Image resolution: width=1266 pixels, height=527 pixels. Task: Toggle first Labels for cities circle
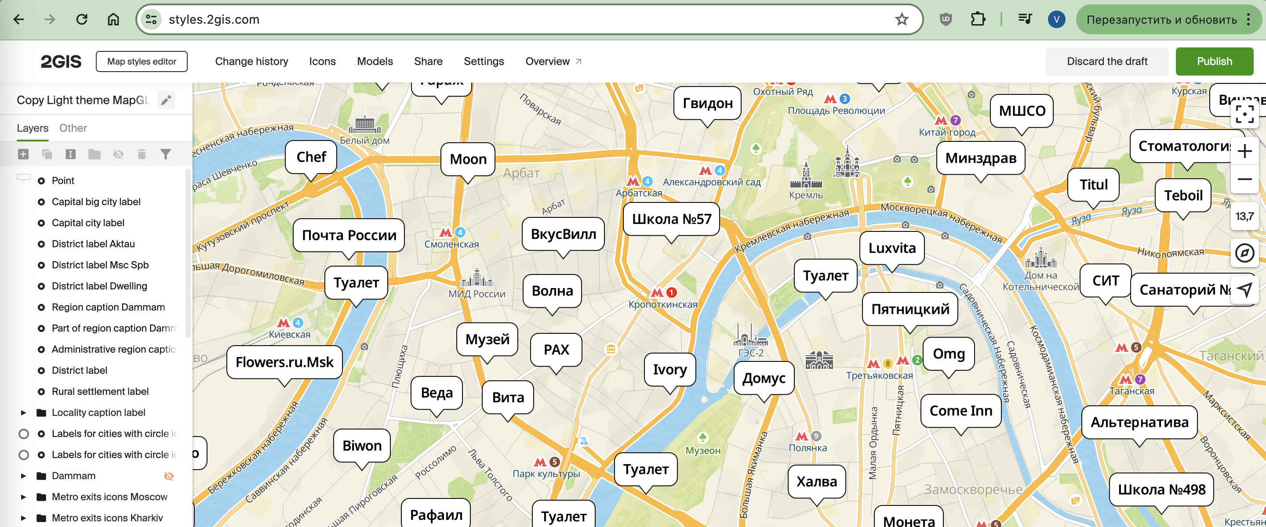pyautogui.click(x=24, y=434)
